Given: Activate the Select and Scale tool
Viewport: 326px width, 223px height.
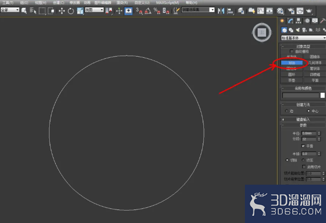Looking at the screenshot, I should pos(80,11).
